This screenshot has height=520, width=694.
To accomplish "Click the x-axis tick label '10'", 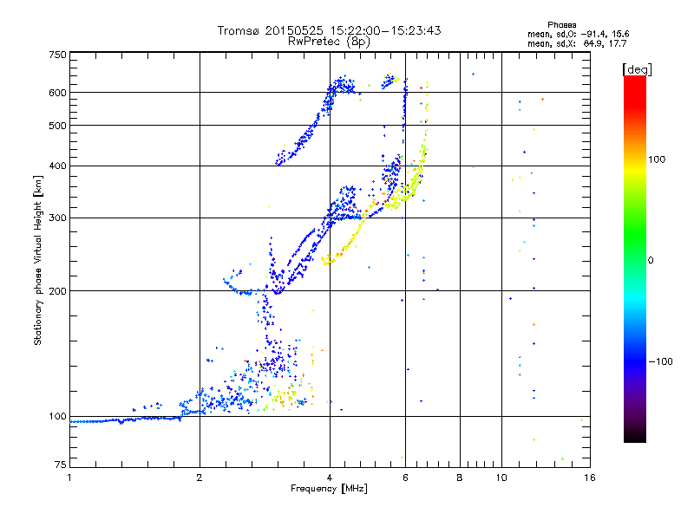I will 501,478.
